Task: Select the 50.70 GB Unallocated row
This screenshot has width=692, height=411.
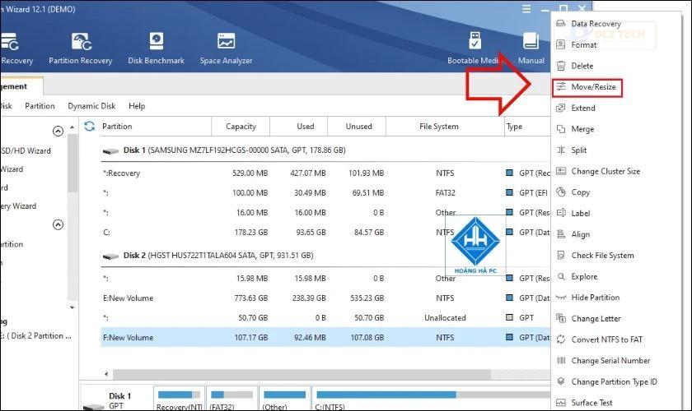Action: pos(325,318)
